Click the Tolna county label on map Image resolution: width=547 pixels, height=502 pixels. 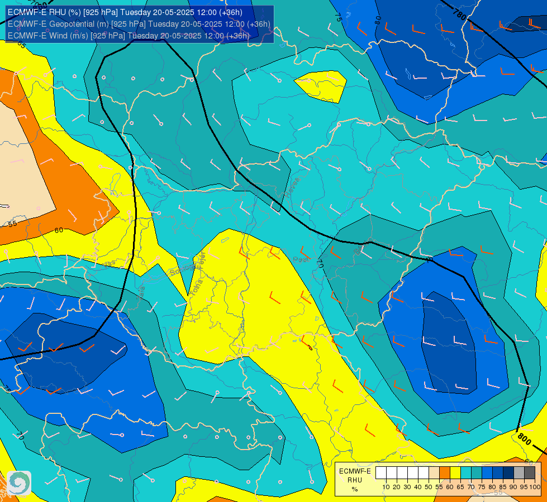(197, 288)
